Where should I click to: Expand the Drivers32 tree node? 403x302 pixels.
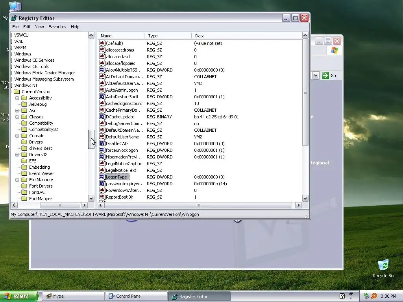[x=17, y=155]
